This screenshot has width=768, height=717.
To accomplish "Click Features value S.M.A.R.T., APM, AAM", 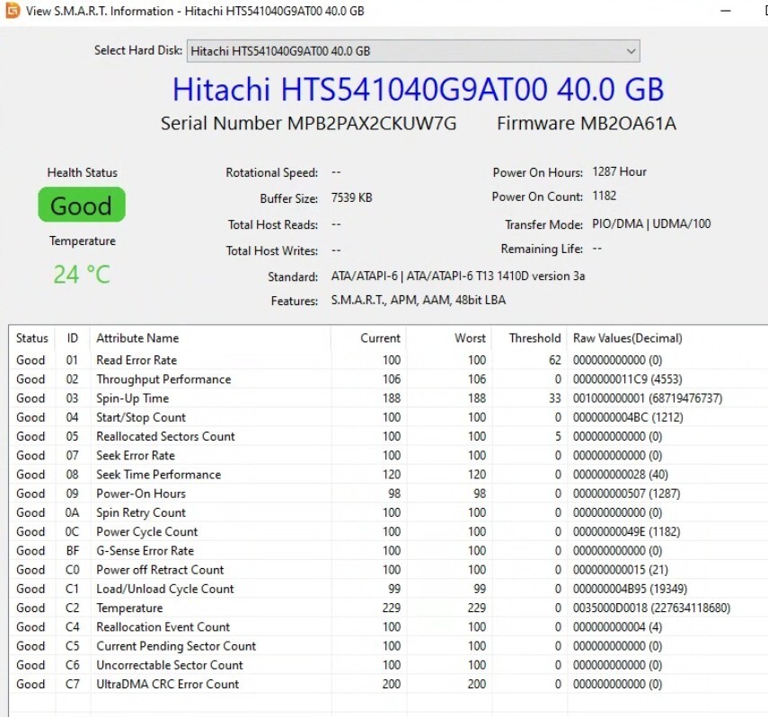I will (x=419, y=300).
